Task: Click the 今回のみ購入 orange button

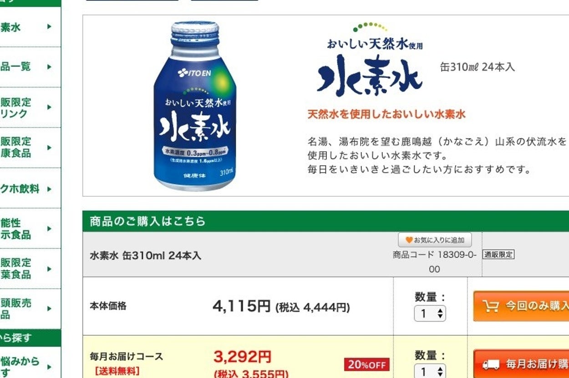Action: tap(521, 306)
